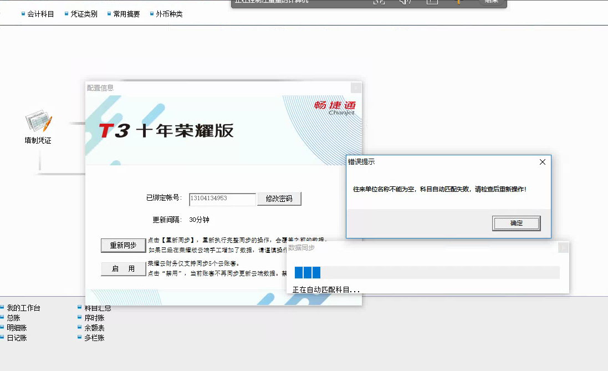
Task: Click the 畅捷通 Chanjet logo
Action: point(335,108)
